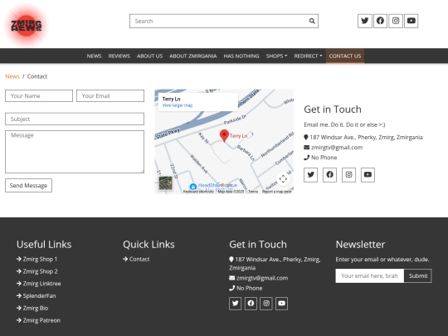Click the Zmirg News logo
This screenshot has height=336, width=448.
click(27, 26)
